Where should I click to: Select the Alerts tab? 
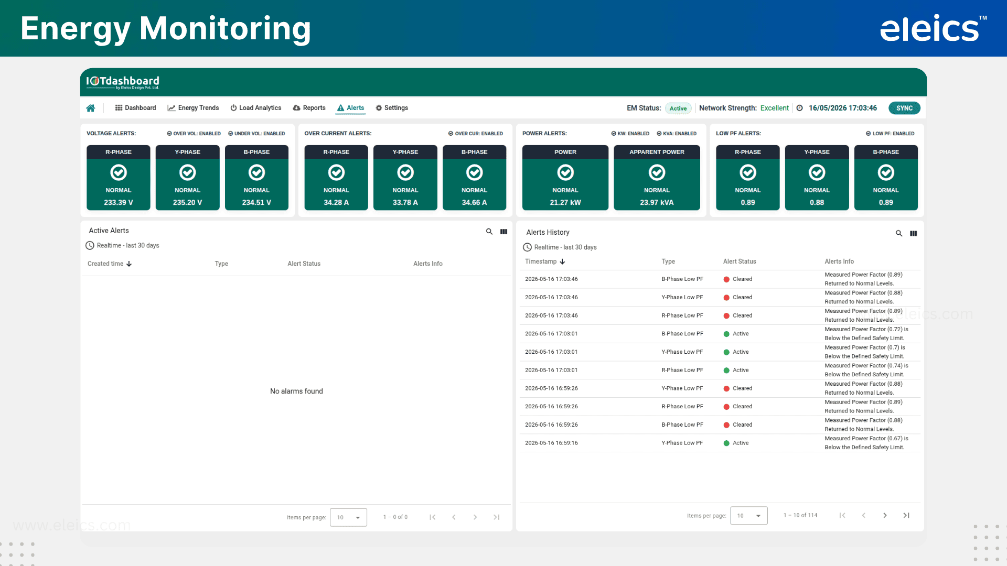pos(350,108)
